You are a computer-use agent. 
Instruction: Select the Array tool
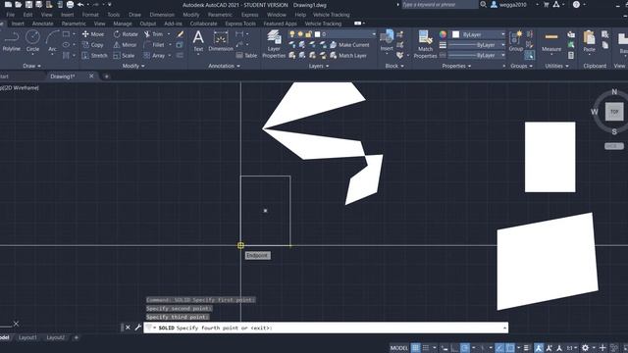[x=154, y=56]
